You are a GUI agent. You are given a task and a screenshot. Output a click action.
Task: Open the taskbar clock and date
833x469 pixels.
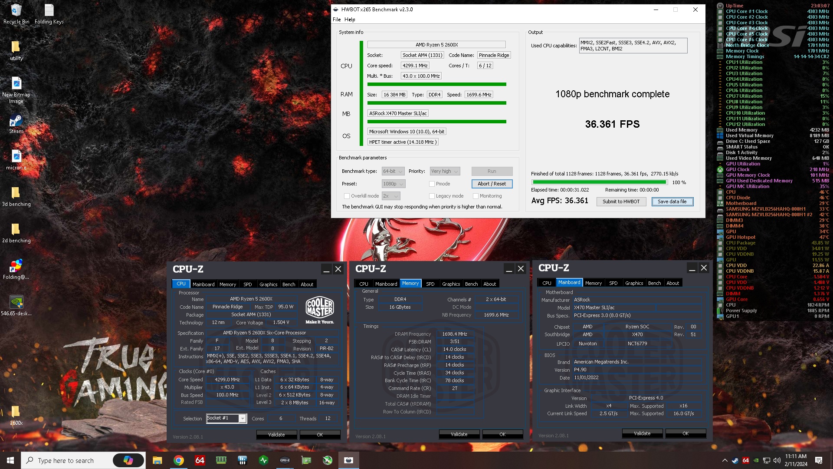[795, 460]
